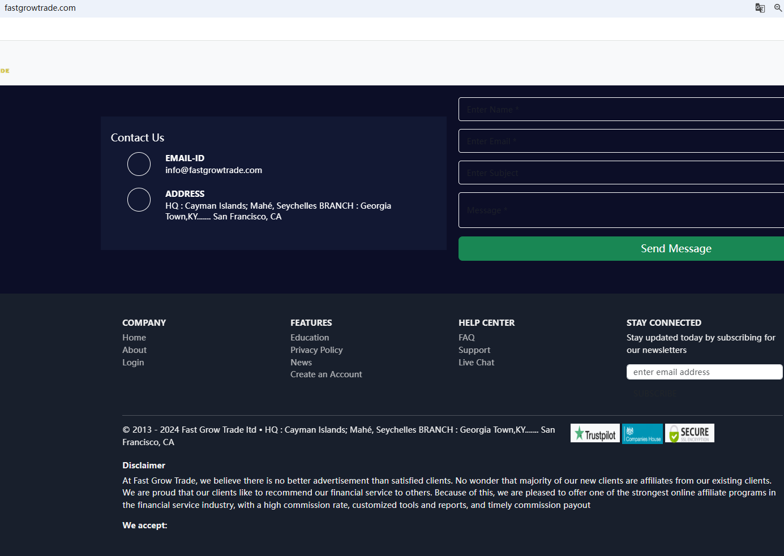Click the Secure SSL Encryption badge
Screen dimensions: 784x556
[689, 433]
